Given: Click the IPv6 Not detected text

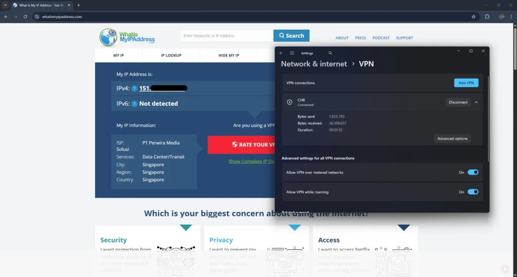Looking at the screenshot, I should tap(159, 104).
